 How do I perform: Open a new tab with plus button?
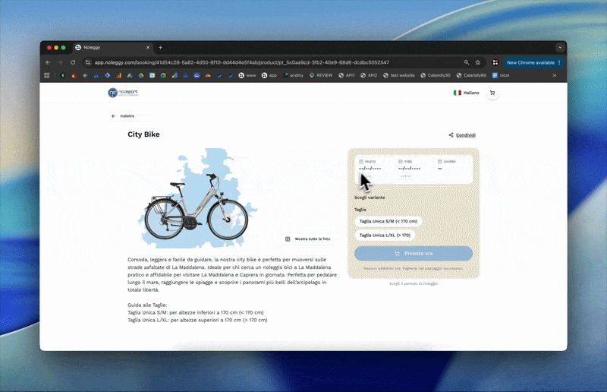[x=160, y=47]
